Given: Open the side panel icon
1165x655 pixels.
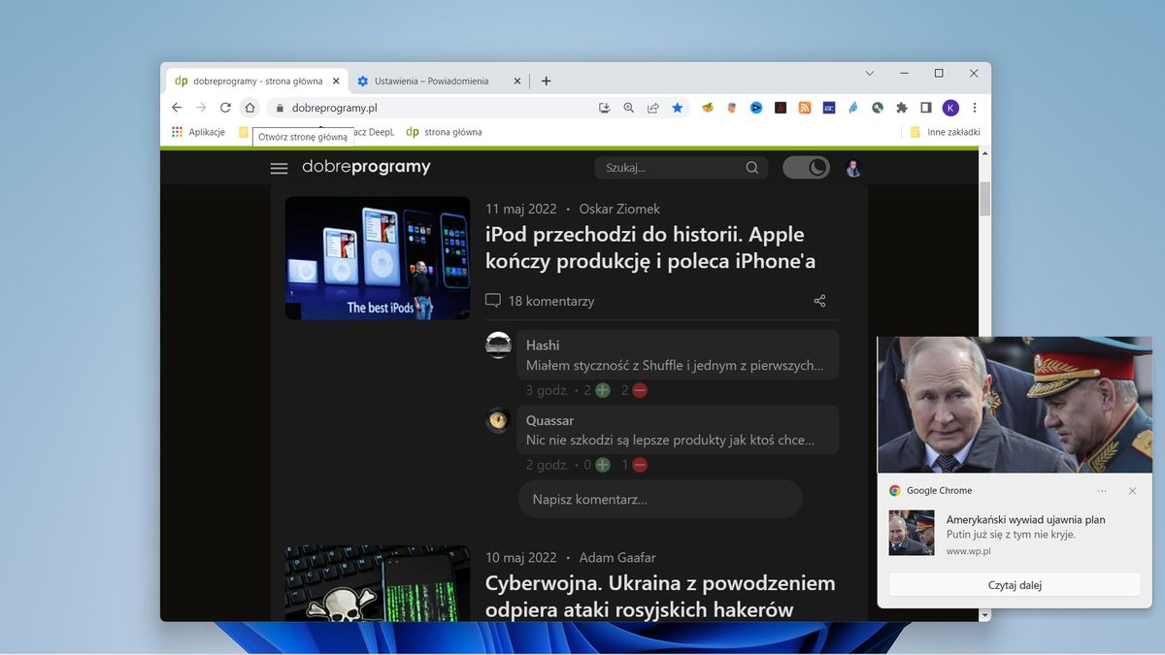Looking at the screenshot, I should 925,107.
